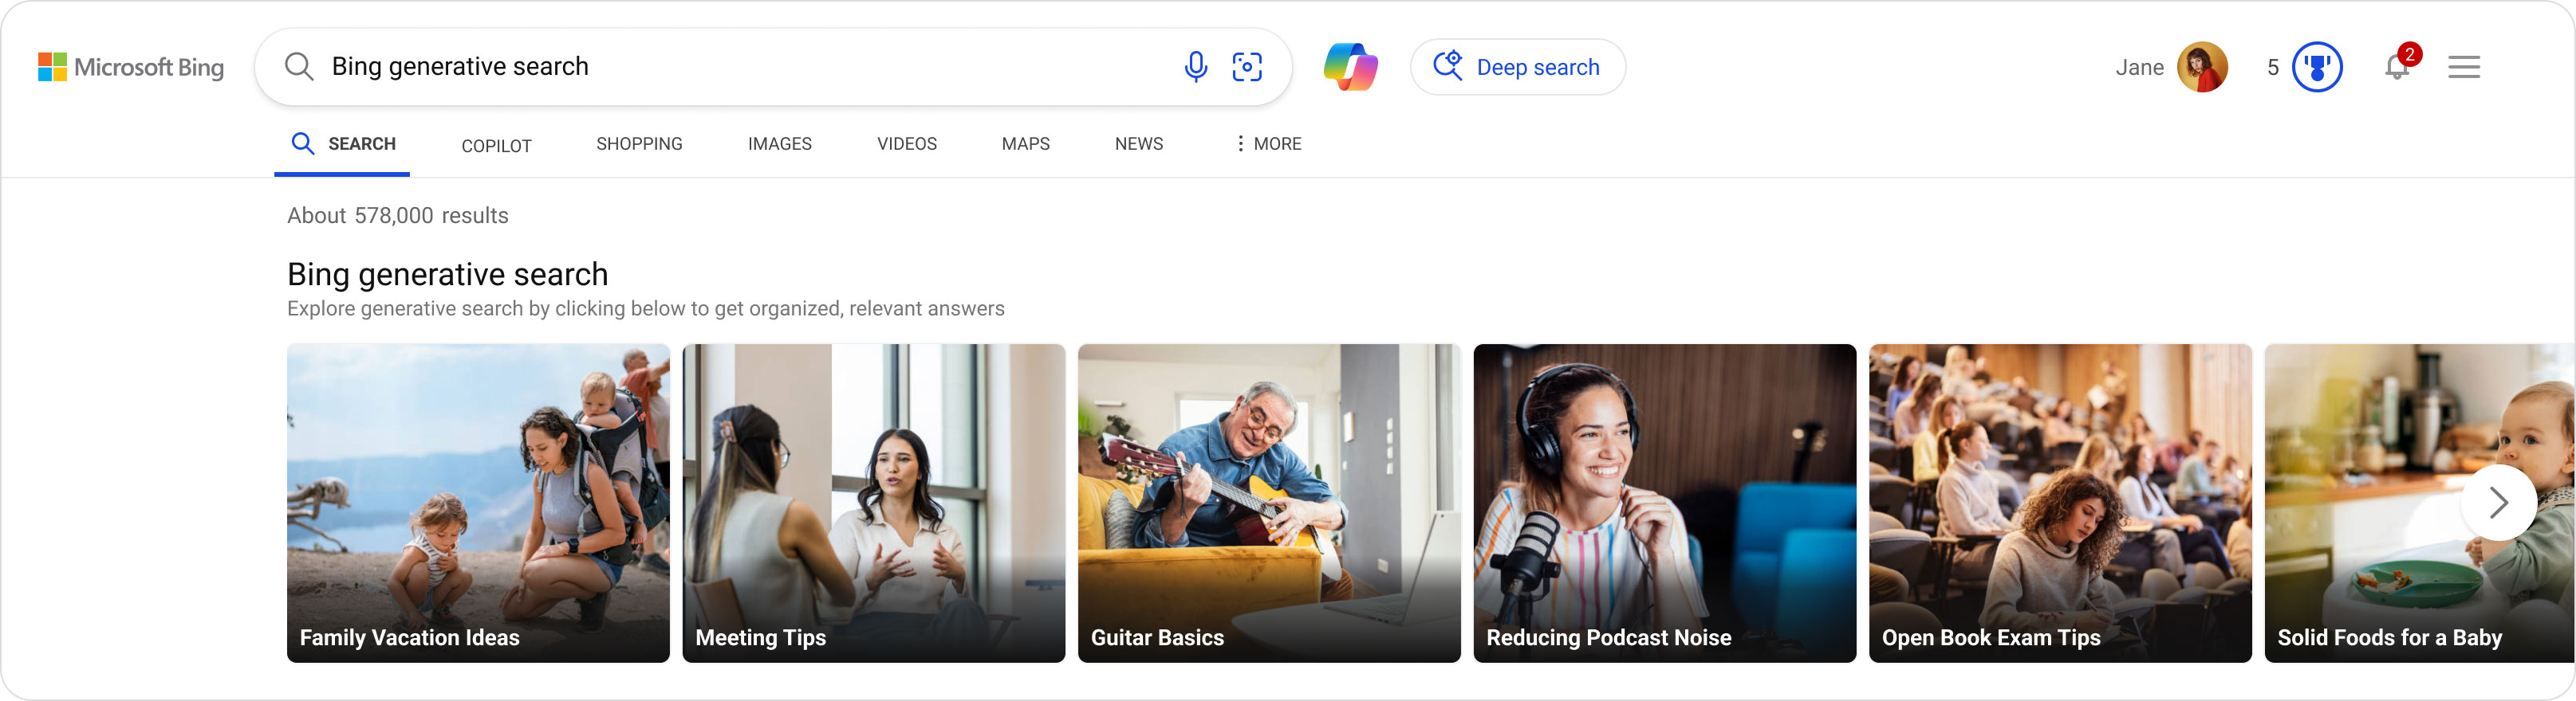The height and width of the screenshot is (701, 2576).
Task: Switch to the SHOPPING tab
Action: pos(639,144)
